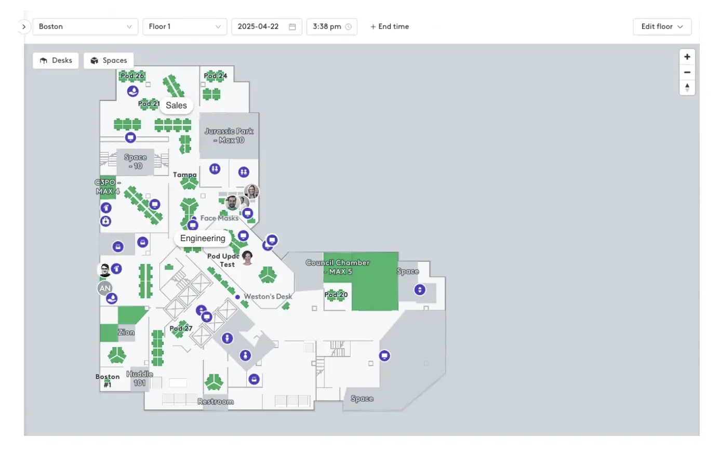Click the clock icon in time field
Image resolution: width=720 pixels, height=451 pixels.
coord(348,26)
